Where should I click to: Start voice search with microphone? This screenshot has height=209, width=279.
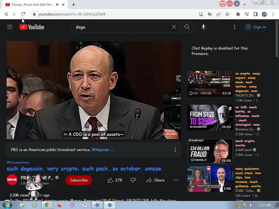203,27
